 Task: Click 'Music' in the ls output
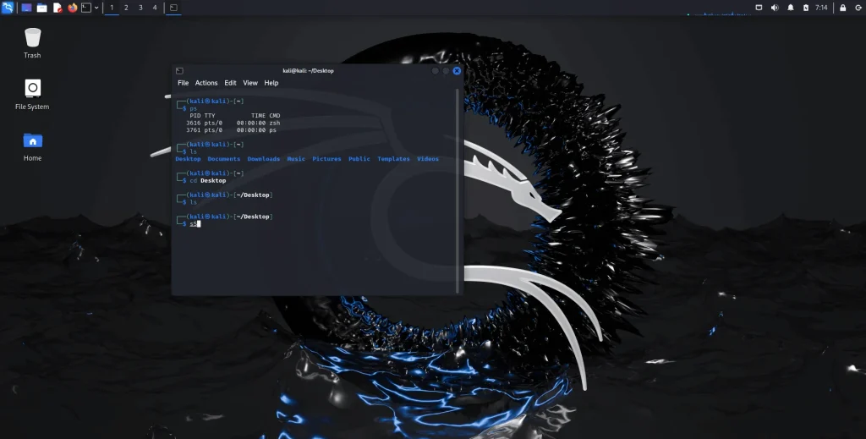[296, 159]
